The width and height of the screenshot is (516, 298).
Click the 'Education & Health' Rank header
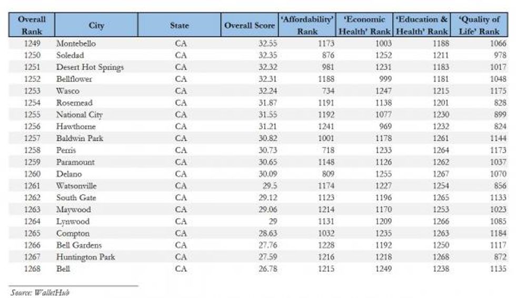(x=422, y=25)
